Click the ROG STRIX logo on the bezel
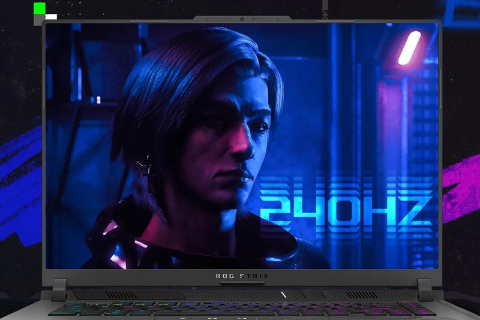Viewport: 480px width, 320px height. 242,276
